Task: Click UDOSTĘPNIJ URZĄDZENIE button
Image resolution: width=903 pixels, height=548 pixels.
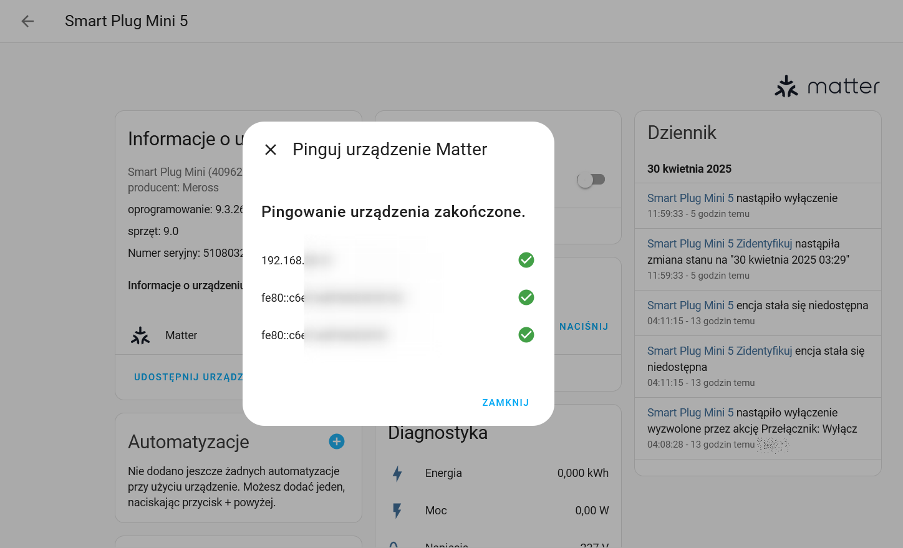Action: click(188, 377)
